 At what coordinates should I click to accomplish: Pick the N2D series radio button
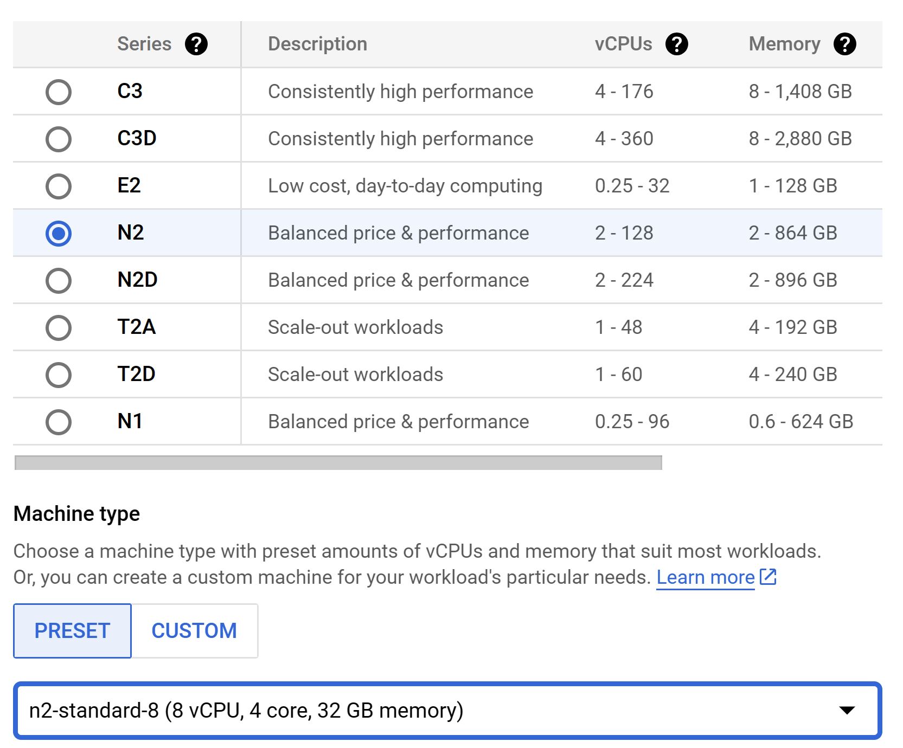pos(59,280)
